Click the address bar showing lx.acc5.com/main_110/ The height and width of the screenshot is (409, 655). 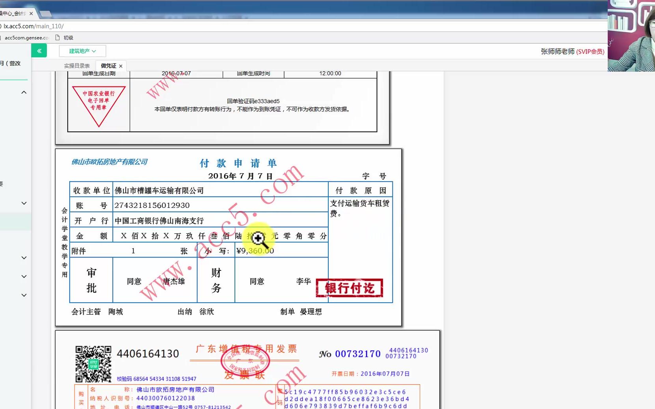click(x=33, y=26)
